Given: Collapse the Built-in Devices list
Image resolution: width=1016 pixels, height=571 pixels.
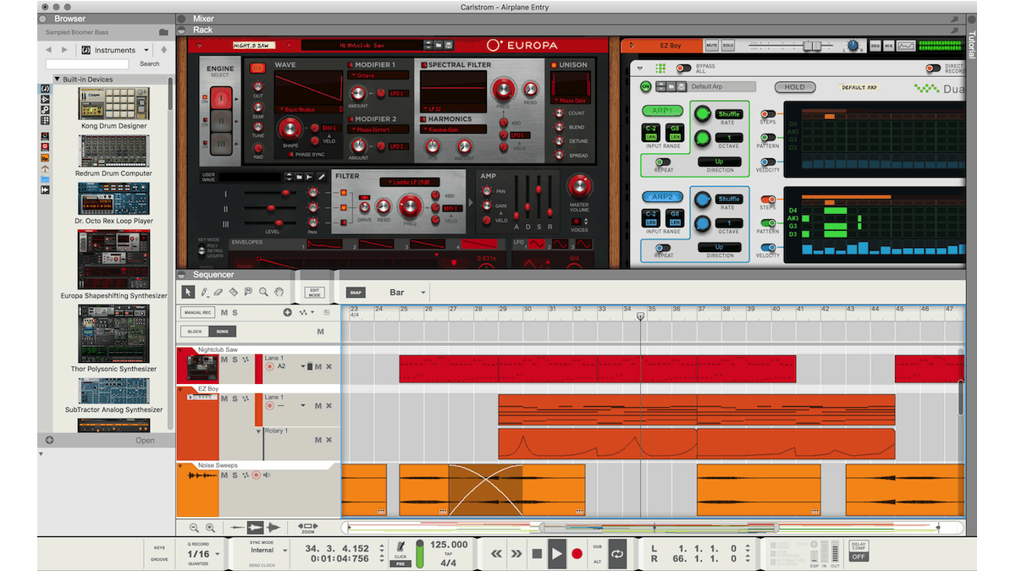Looking at the screenshot, I should tap(57, 80).
